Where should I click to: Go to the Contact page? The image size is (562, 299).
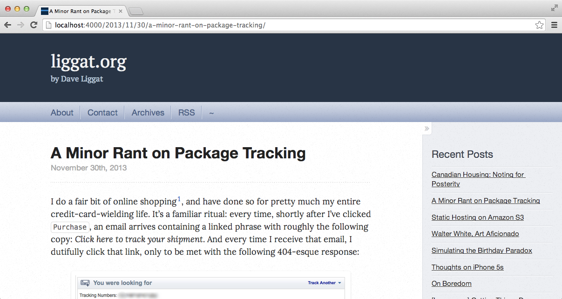point(102,113)
